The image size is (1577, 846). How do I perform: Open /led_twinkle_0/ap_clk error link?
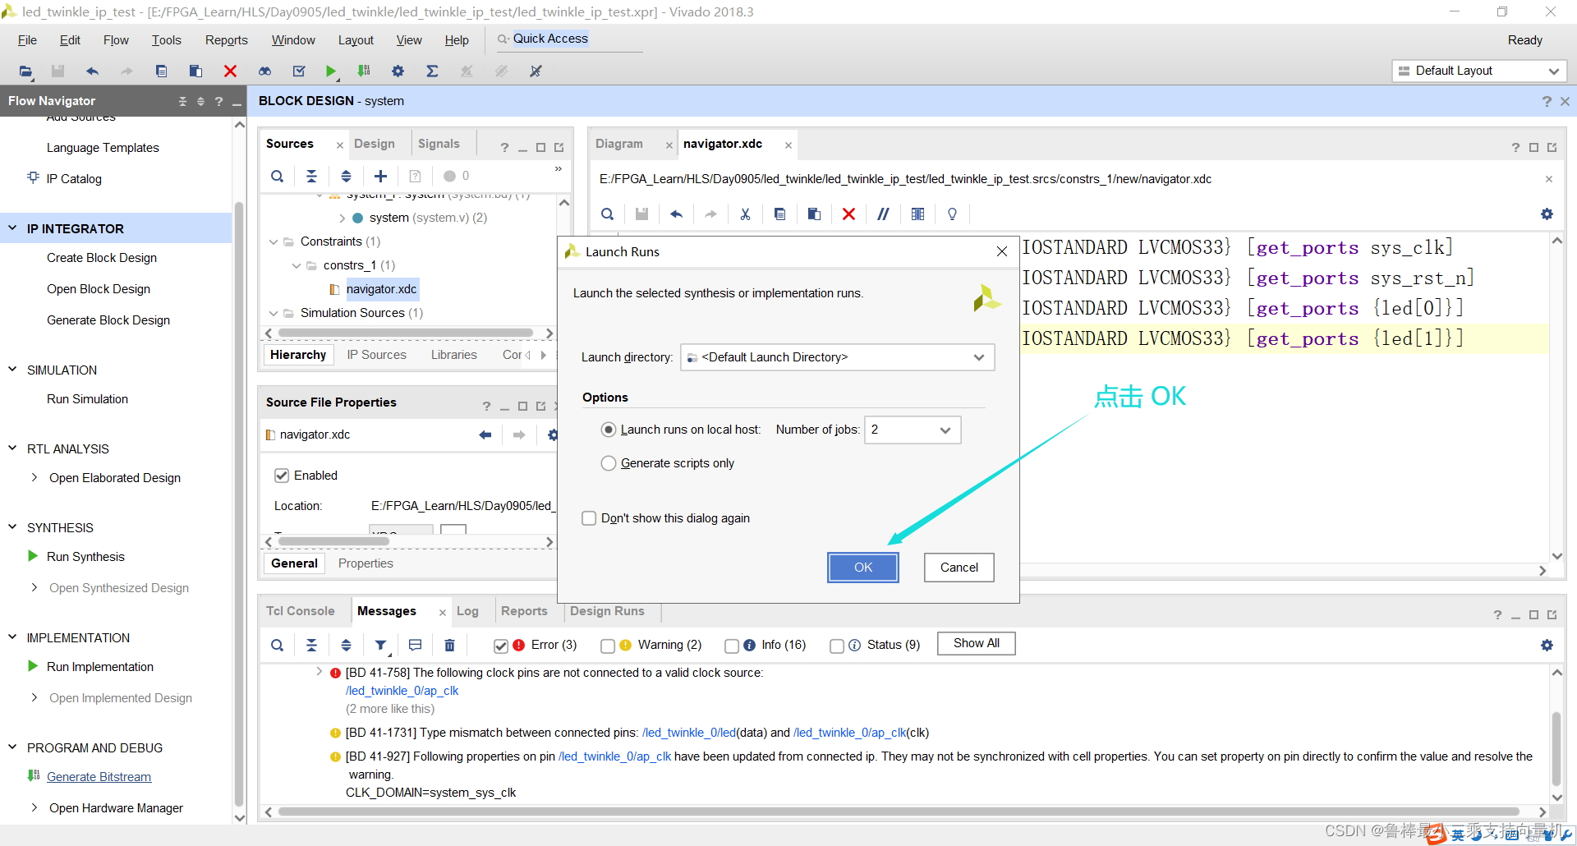(x=402, y=691)
